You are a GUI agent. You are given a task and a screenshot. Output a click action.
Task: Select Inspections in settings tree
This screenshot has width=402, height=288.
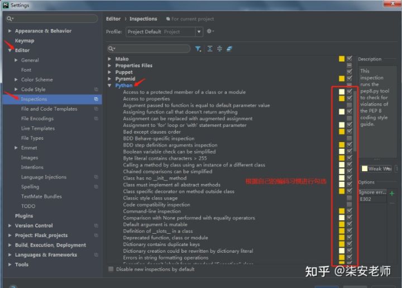[52, 99]
